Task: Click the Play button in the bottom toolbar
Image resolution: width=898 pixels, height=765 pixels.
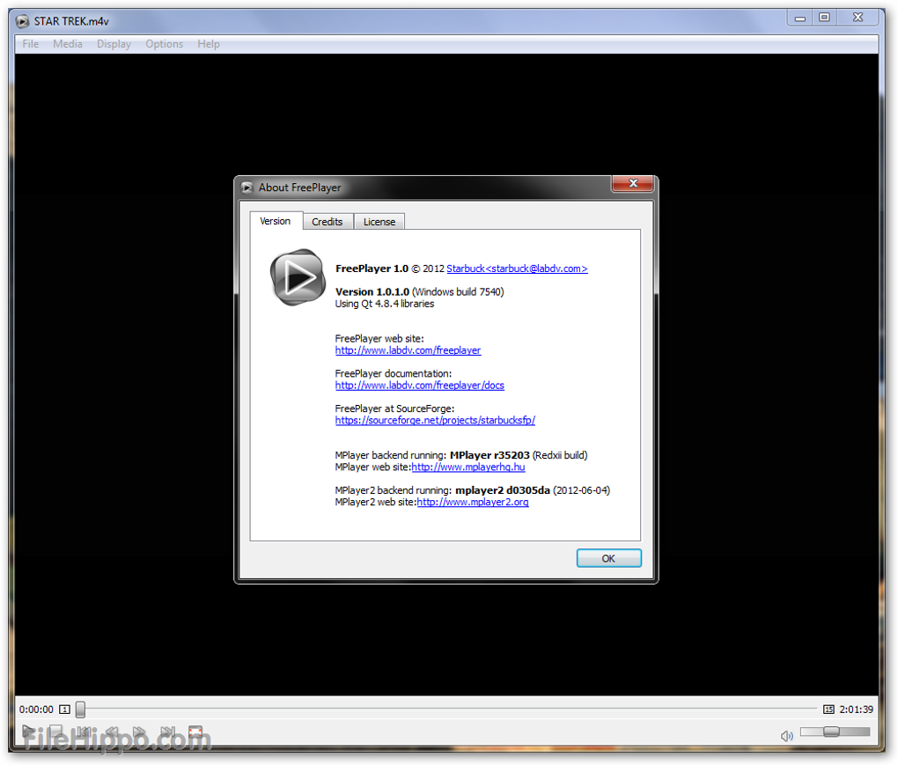Action: pos(28,732)
